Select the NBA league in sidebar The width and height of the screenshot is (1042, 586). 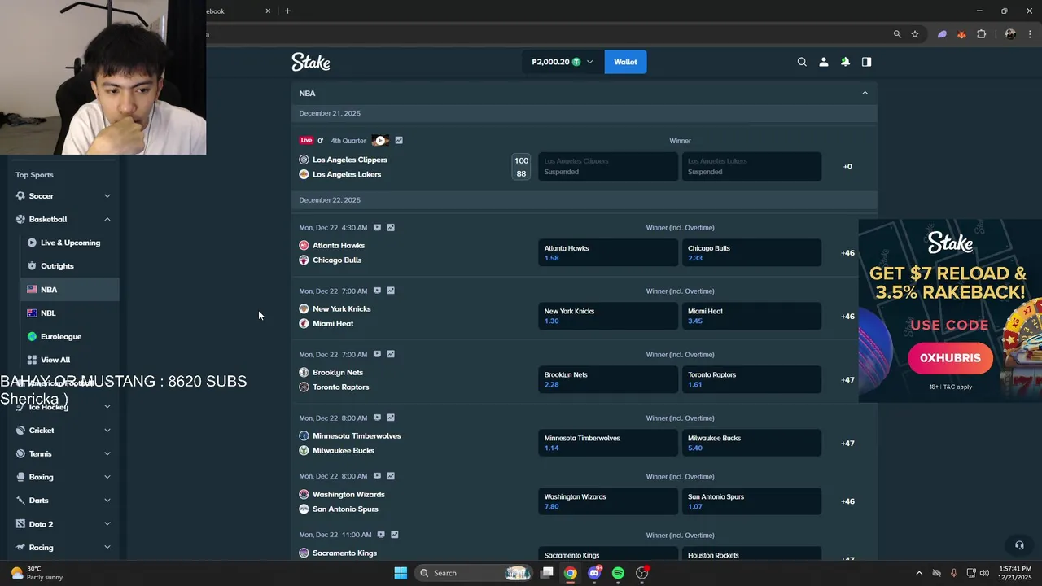click(x=69, y=290)
